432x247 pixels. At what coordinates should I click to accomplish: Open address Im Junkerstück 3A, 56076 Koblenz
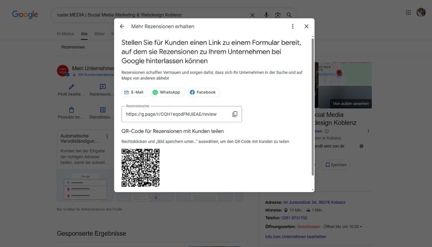314,202
